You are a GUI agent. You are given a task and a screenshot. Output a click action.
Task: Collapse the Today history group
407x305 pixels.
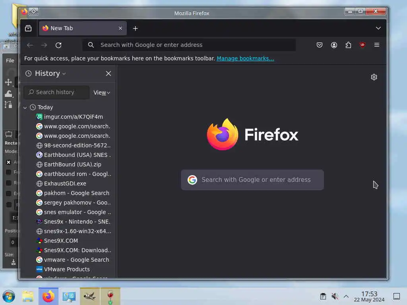click(x=25, y=107)
